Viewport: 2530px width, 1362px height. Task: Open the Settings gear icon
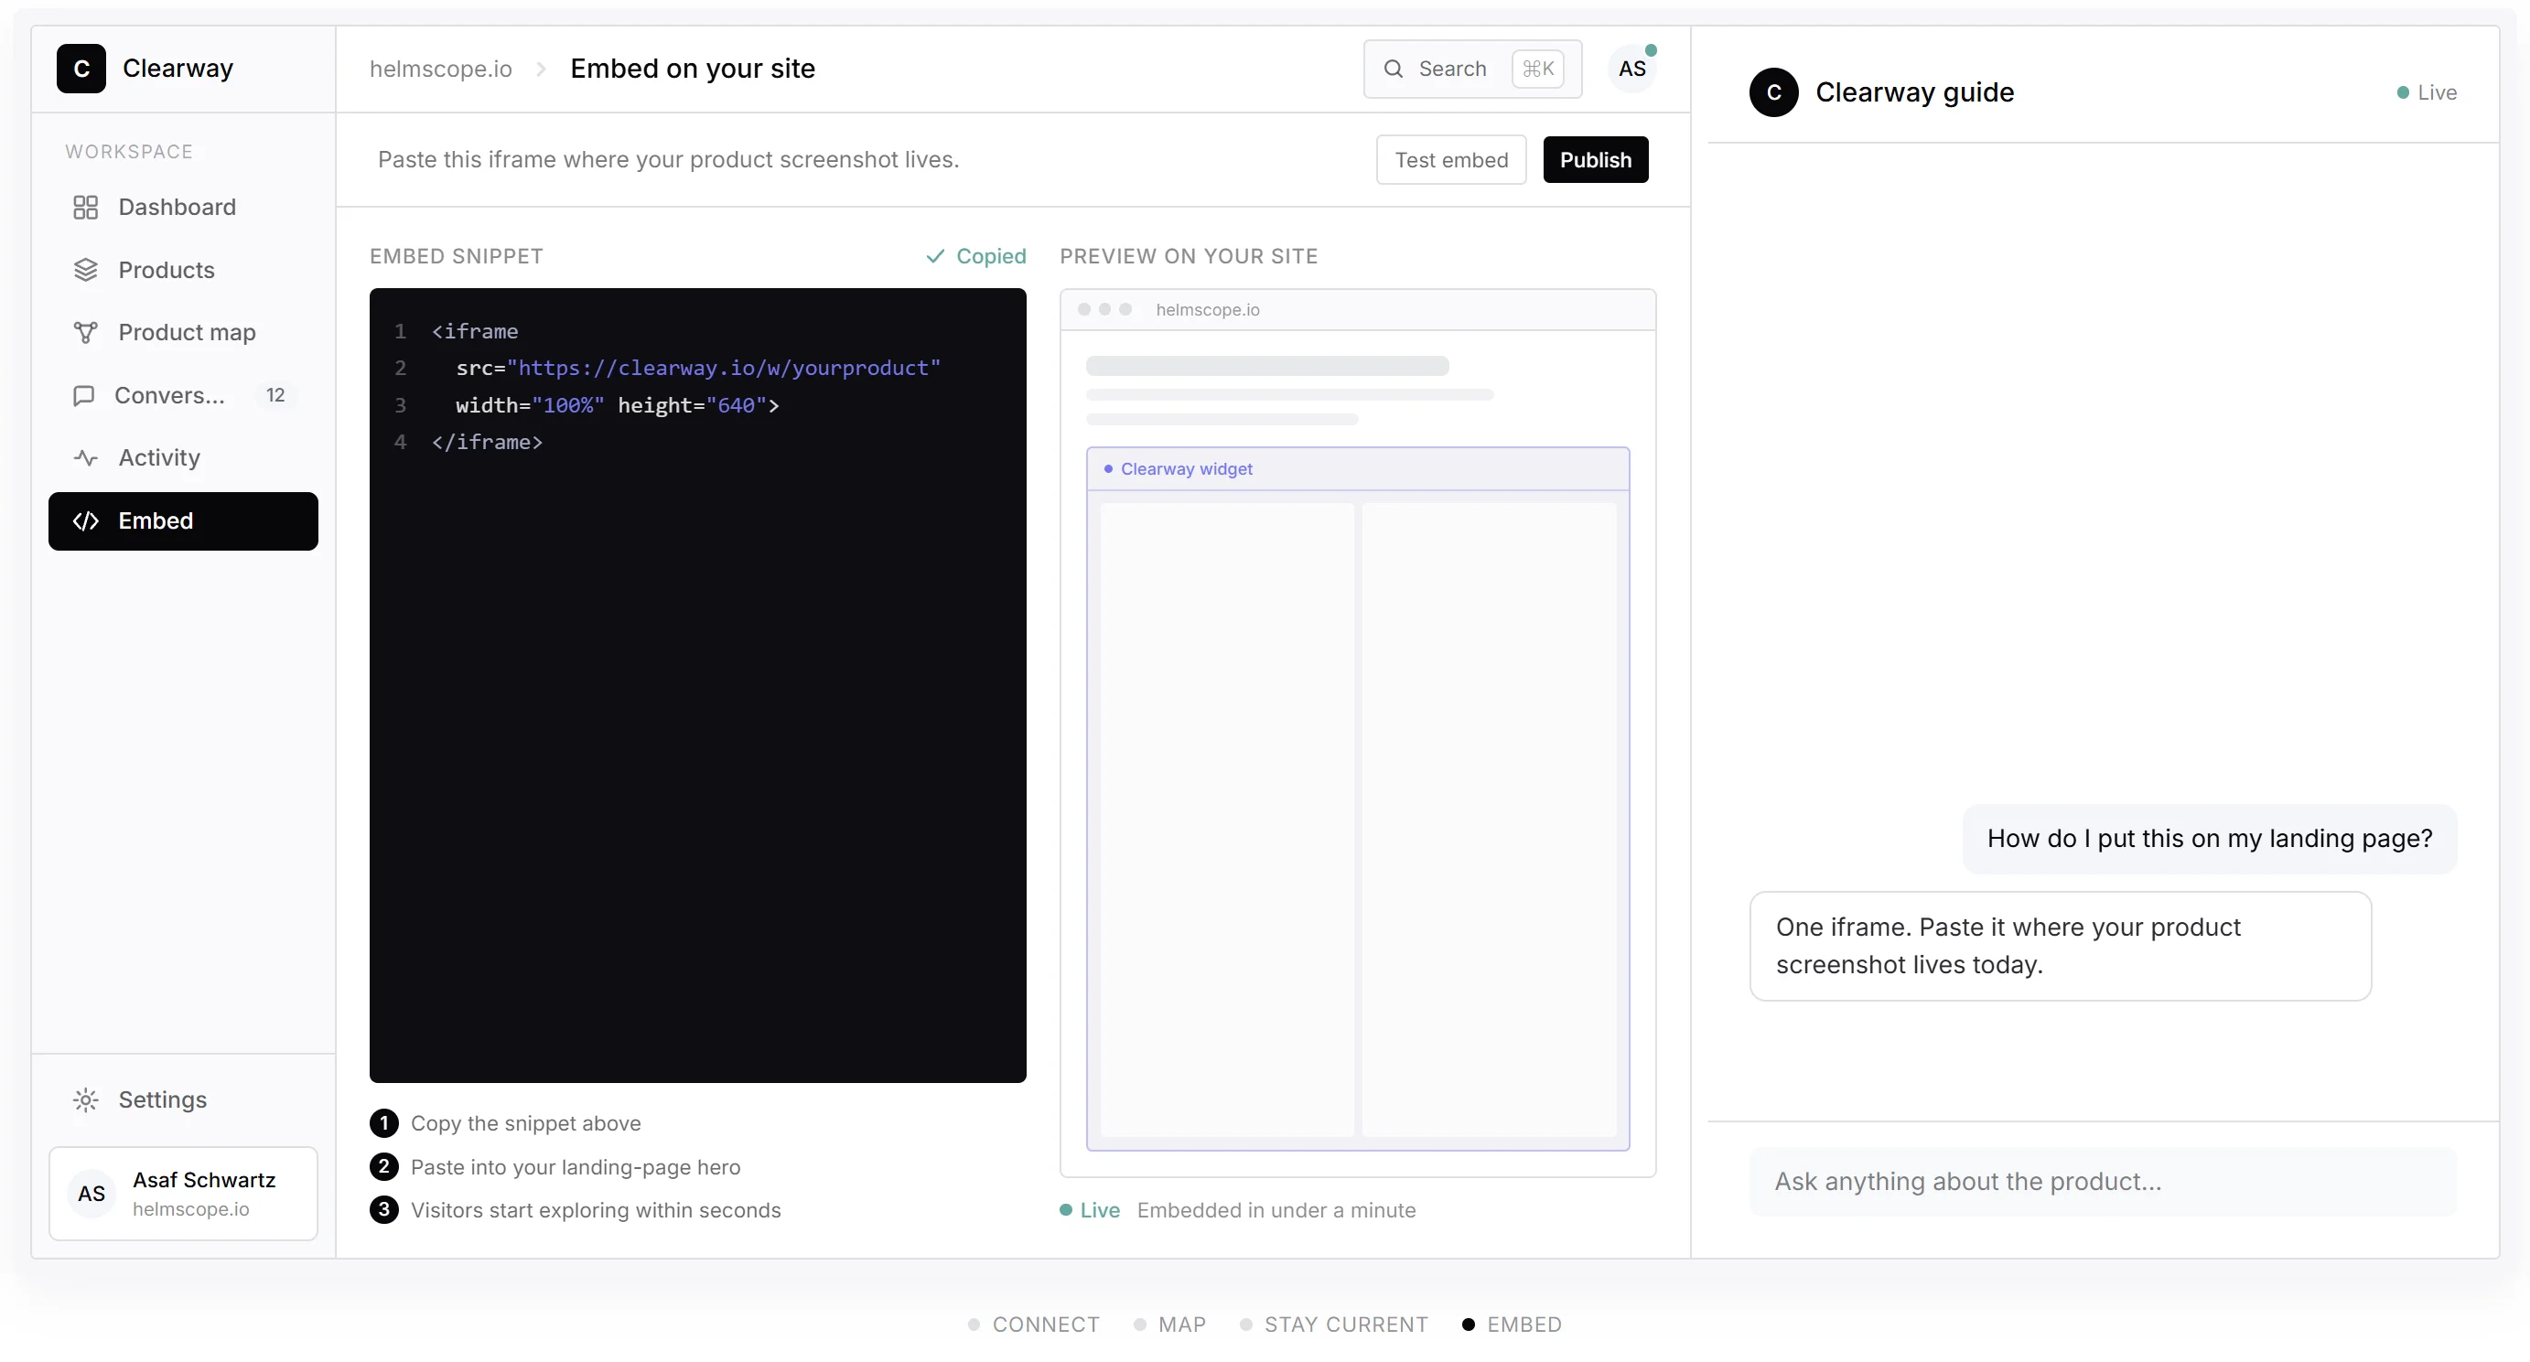coord(85,1099)
